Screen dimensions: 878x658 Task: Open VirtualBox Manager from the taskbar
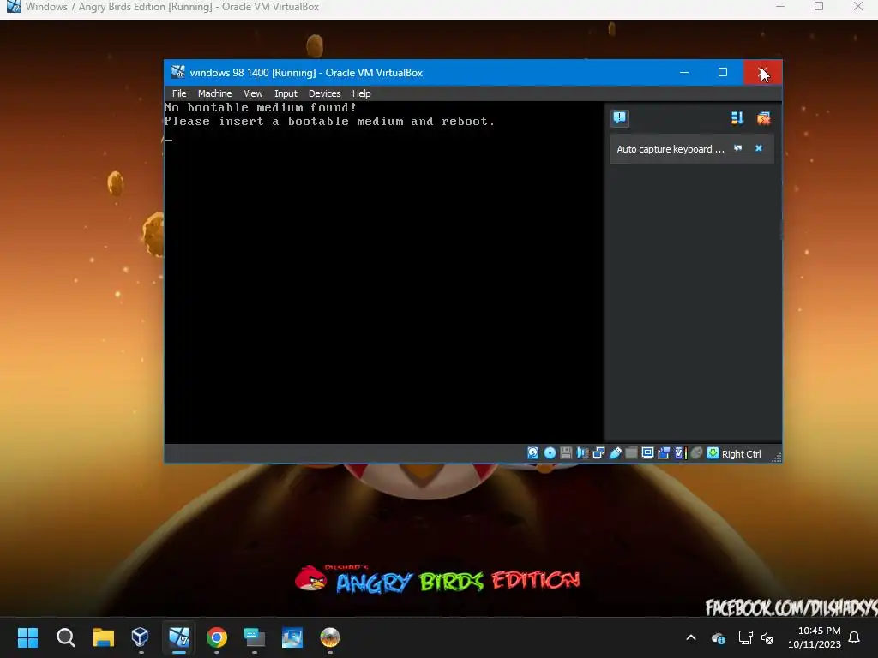coord(141,637)
